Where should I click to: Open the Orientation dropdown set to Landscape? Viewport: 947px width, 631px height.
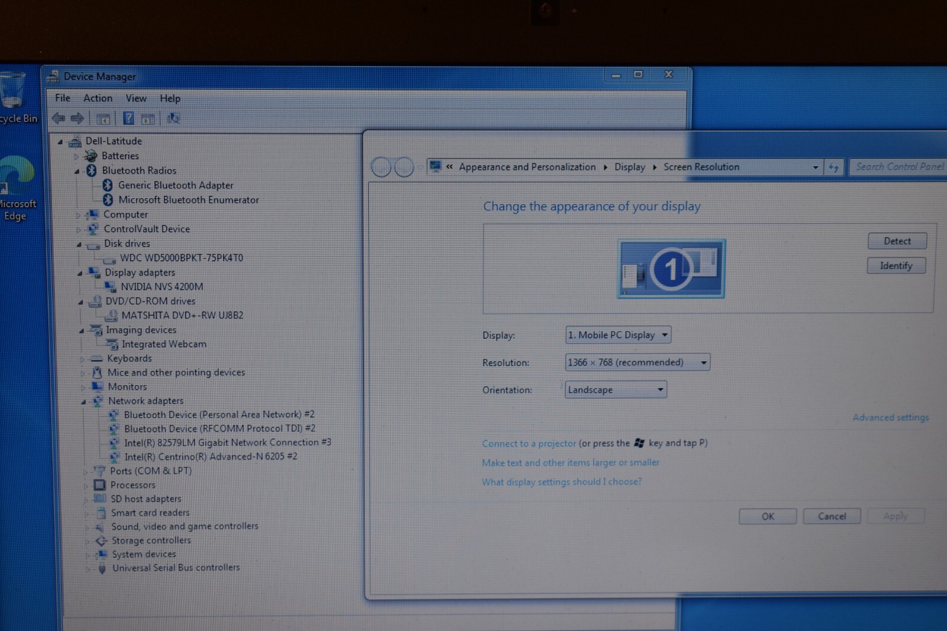tap(616, 390)
